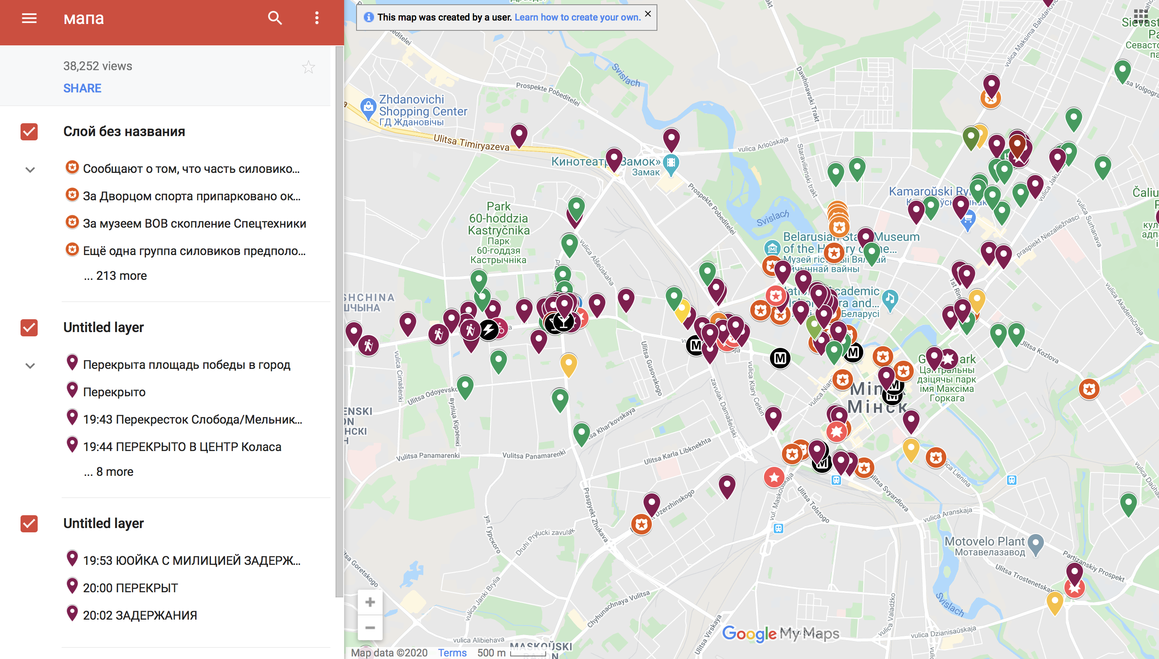The image size is (1159, 659).
Task: Star this map as favorite
Action: [309, 67]
